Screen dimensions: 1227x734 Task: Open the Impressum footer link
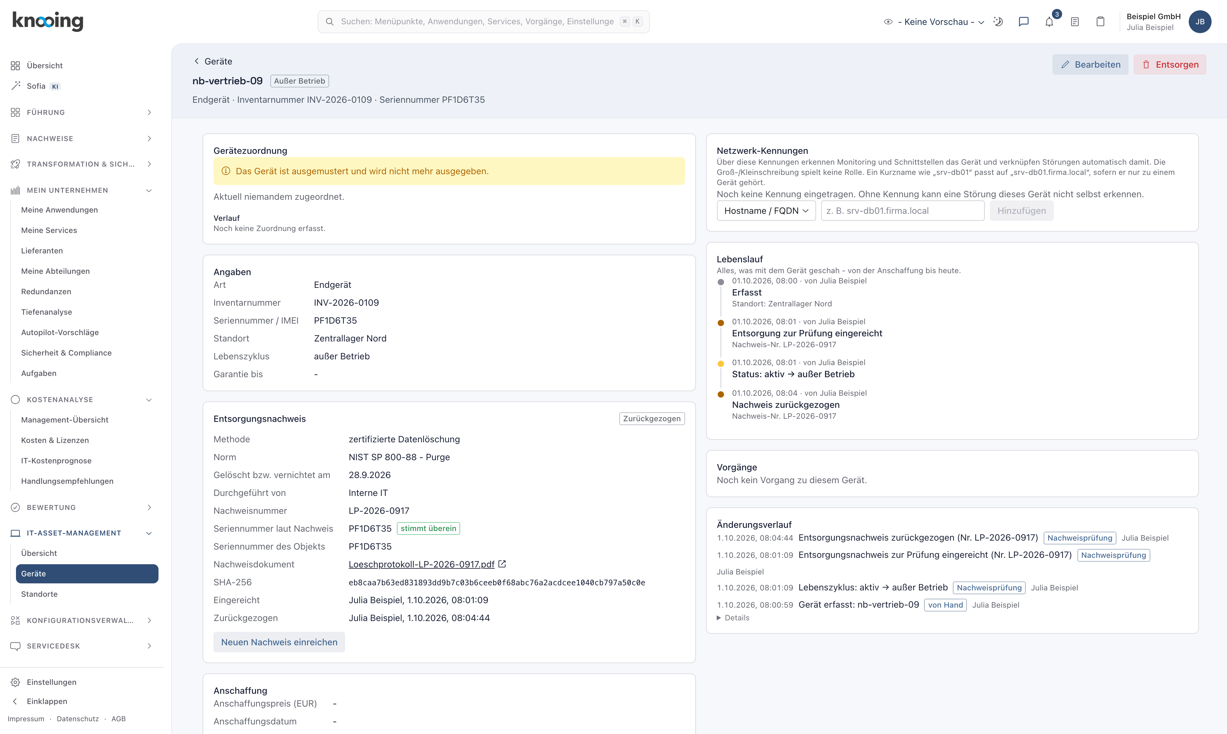(26, 719)
